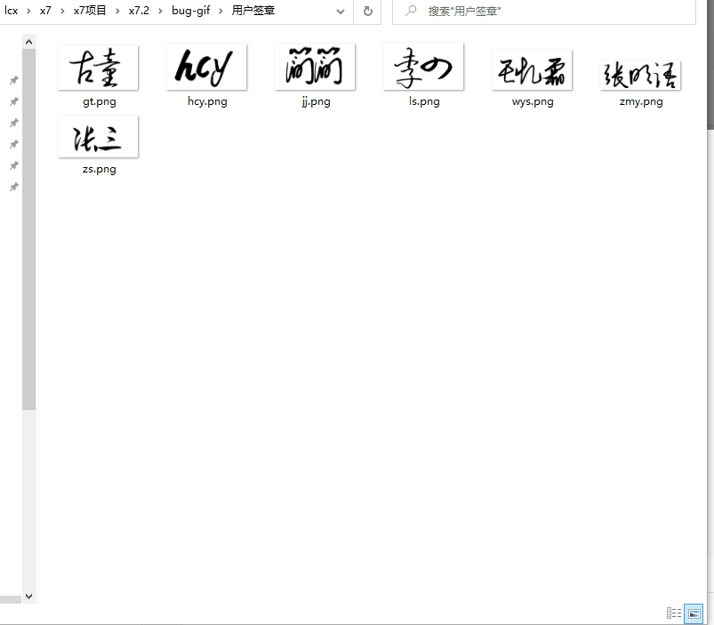Refresh the current folder view

(x=368, y=11)
